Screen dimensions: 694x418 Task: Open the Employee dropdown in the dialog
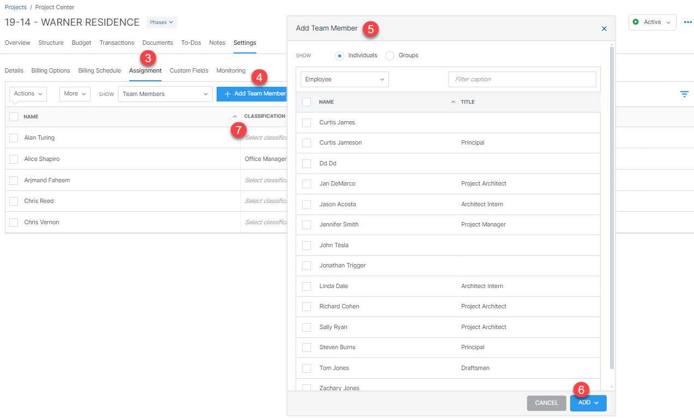coord(344,79)
